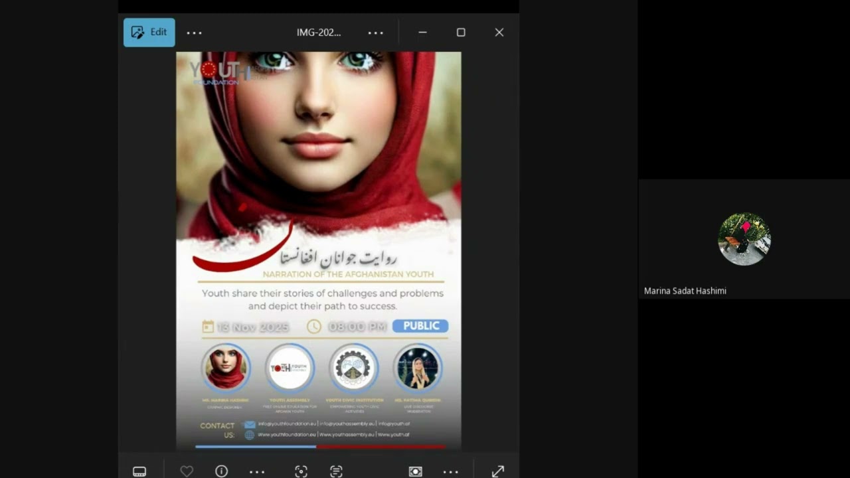Click the PUBLIC badge on the poster
The image size is (850, 478).
[x=420, y=326]
